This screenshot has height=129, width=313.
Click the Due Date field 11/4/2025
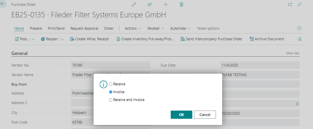[260, 65]
